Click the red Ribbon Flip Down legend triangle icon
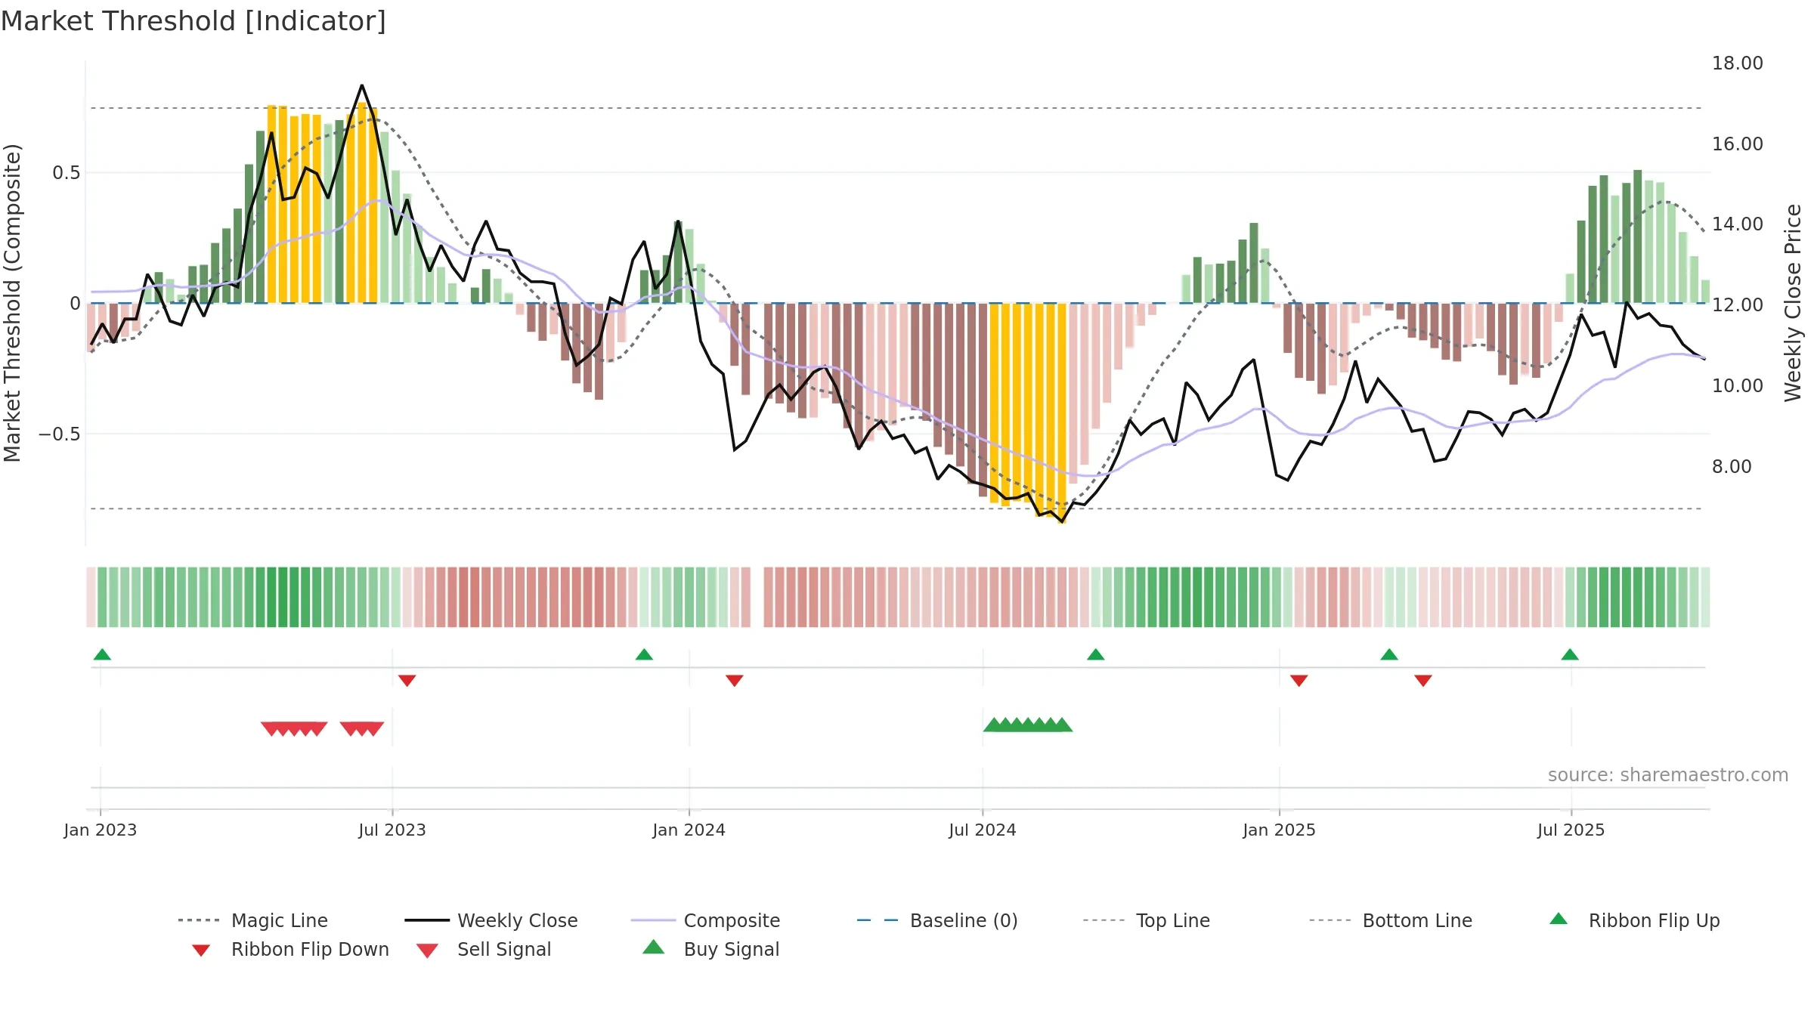 [201, 950]
